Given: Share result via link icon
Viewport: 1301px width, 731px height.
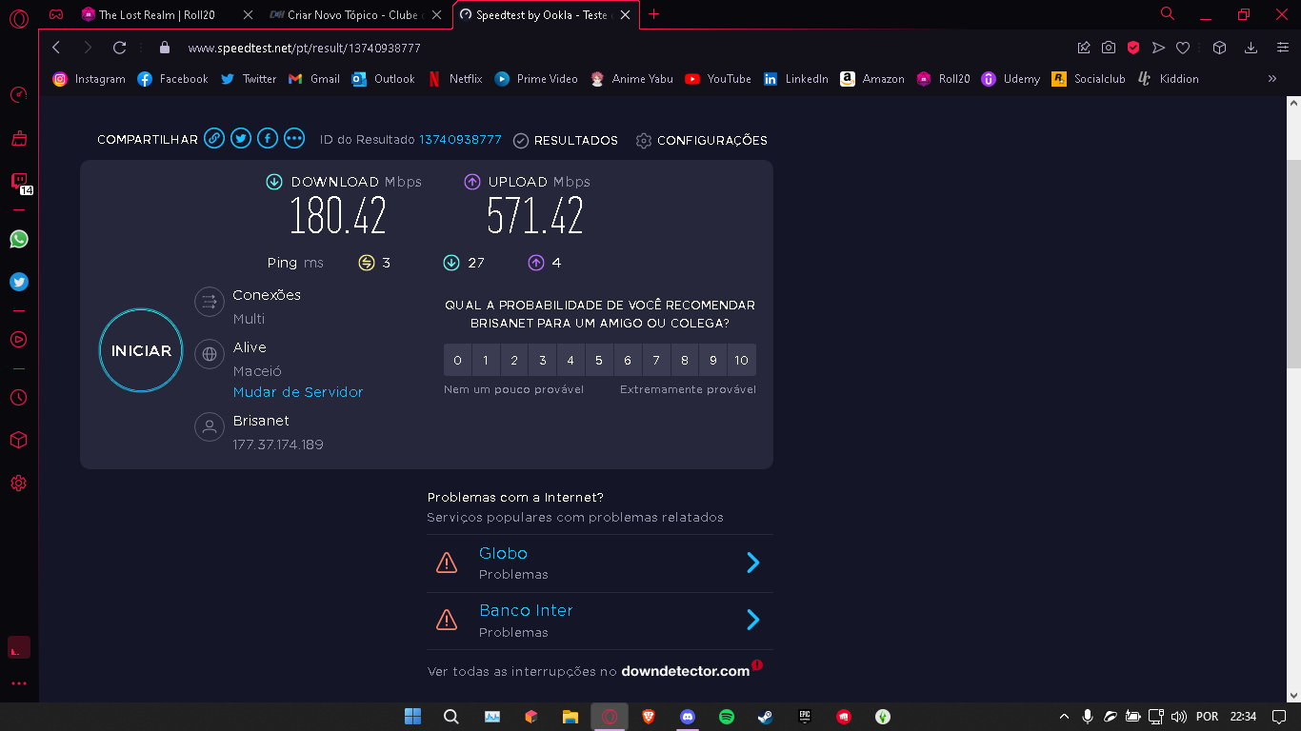Looking at the screenshot, I should (x=214, y=139).
